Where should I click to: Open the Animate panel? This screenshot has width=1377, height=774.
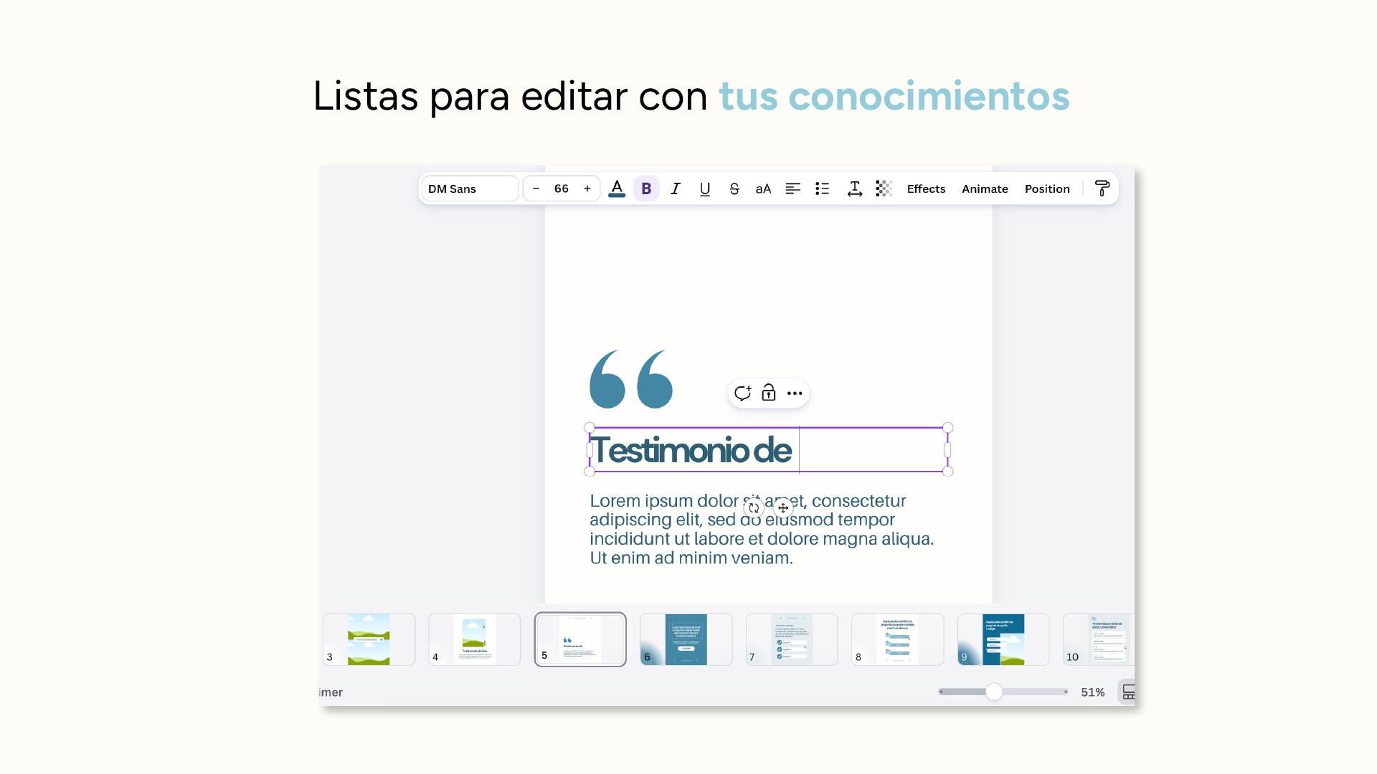pos(985,188)
